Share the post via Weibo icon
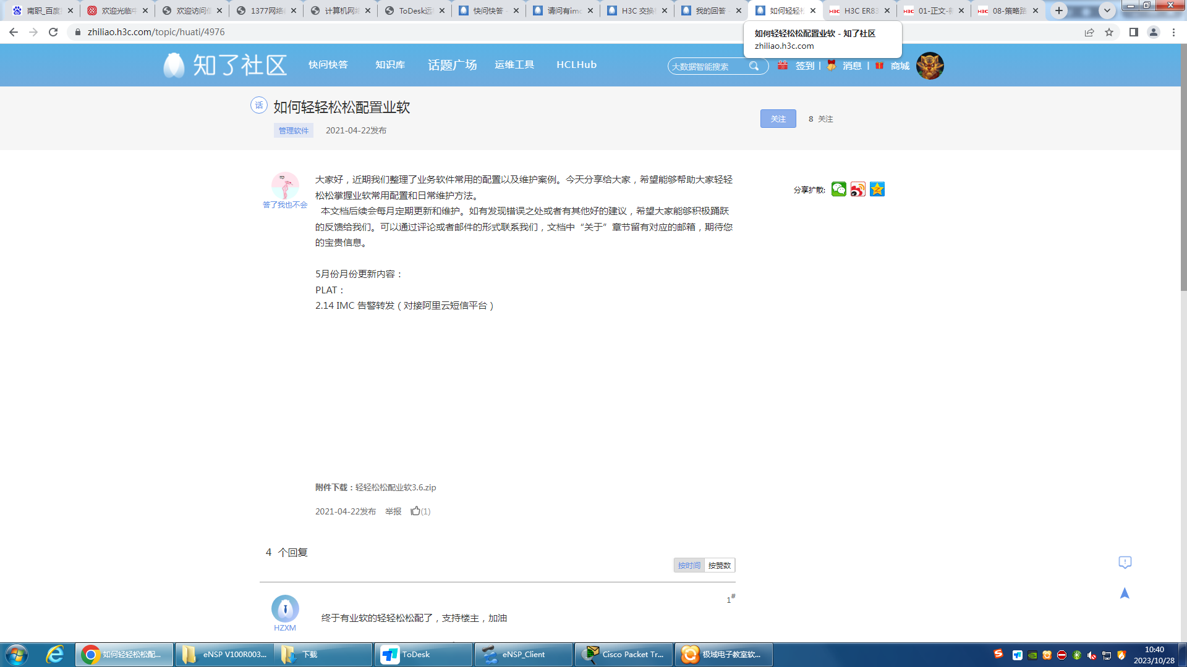 [x=857, y=190]
